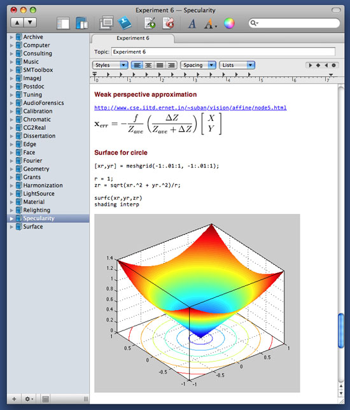350x410 pixels.
Task: Click the Dissertation notebook icon
Action: (19, 136)
